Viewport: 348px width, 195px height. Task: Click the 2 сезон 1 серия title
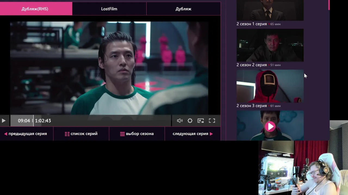251,24
